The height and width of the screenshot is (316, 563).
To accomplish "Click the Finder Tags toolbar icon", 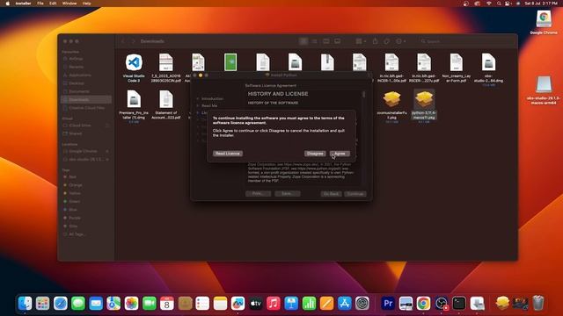I will pyautogui.click(x=387, y=41).
